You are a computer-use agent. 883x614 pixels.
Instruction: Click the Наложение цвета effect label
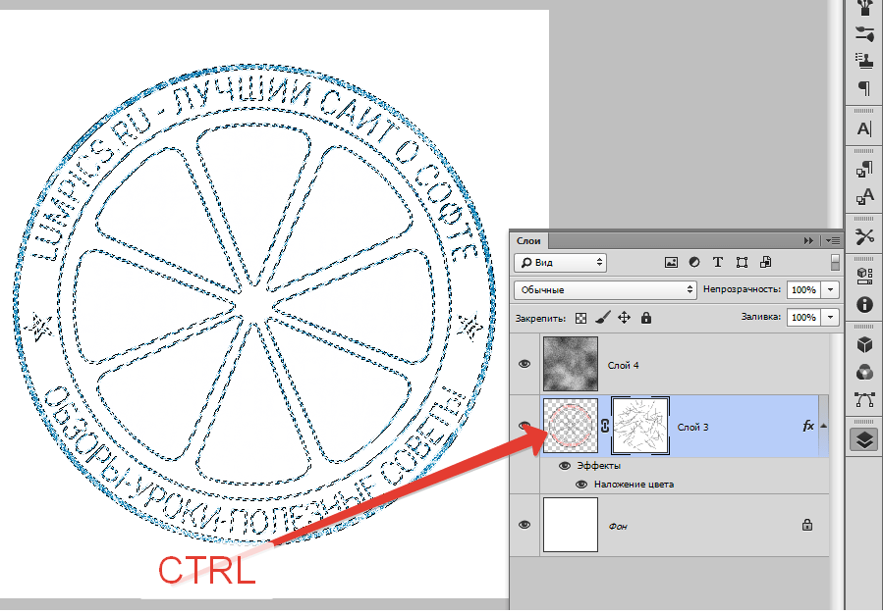(x=634, y=485)
